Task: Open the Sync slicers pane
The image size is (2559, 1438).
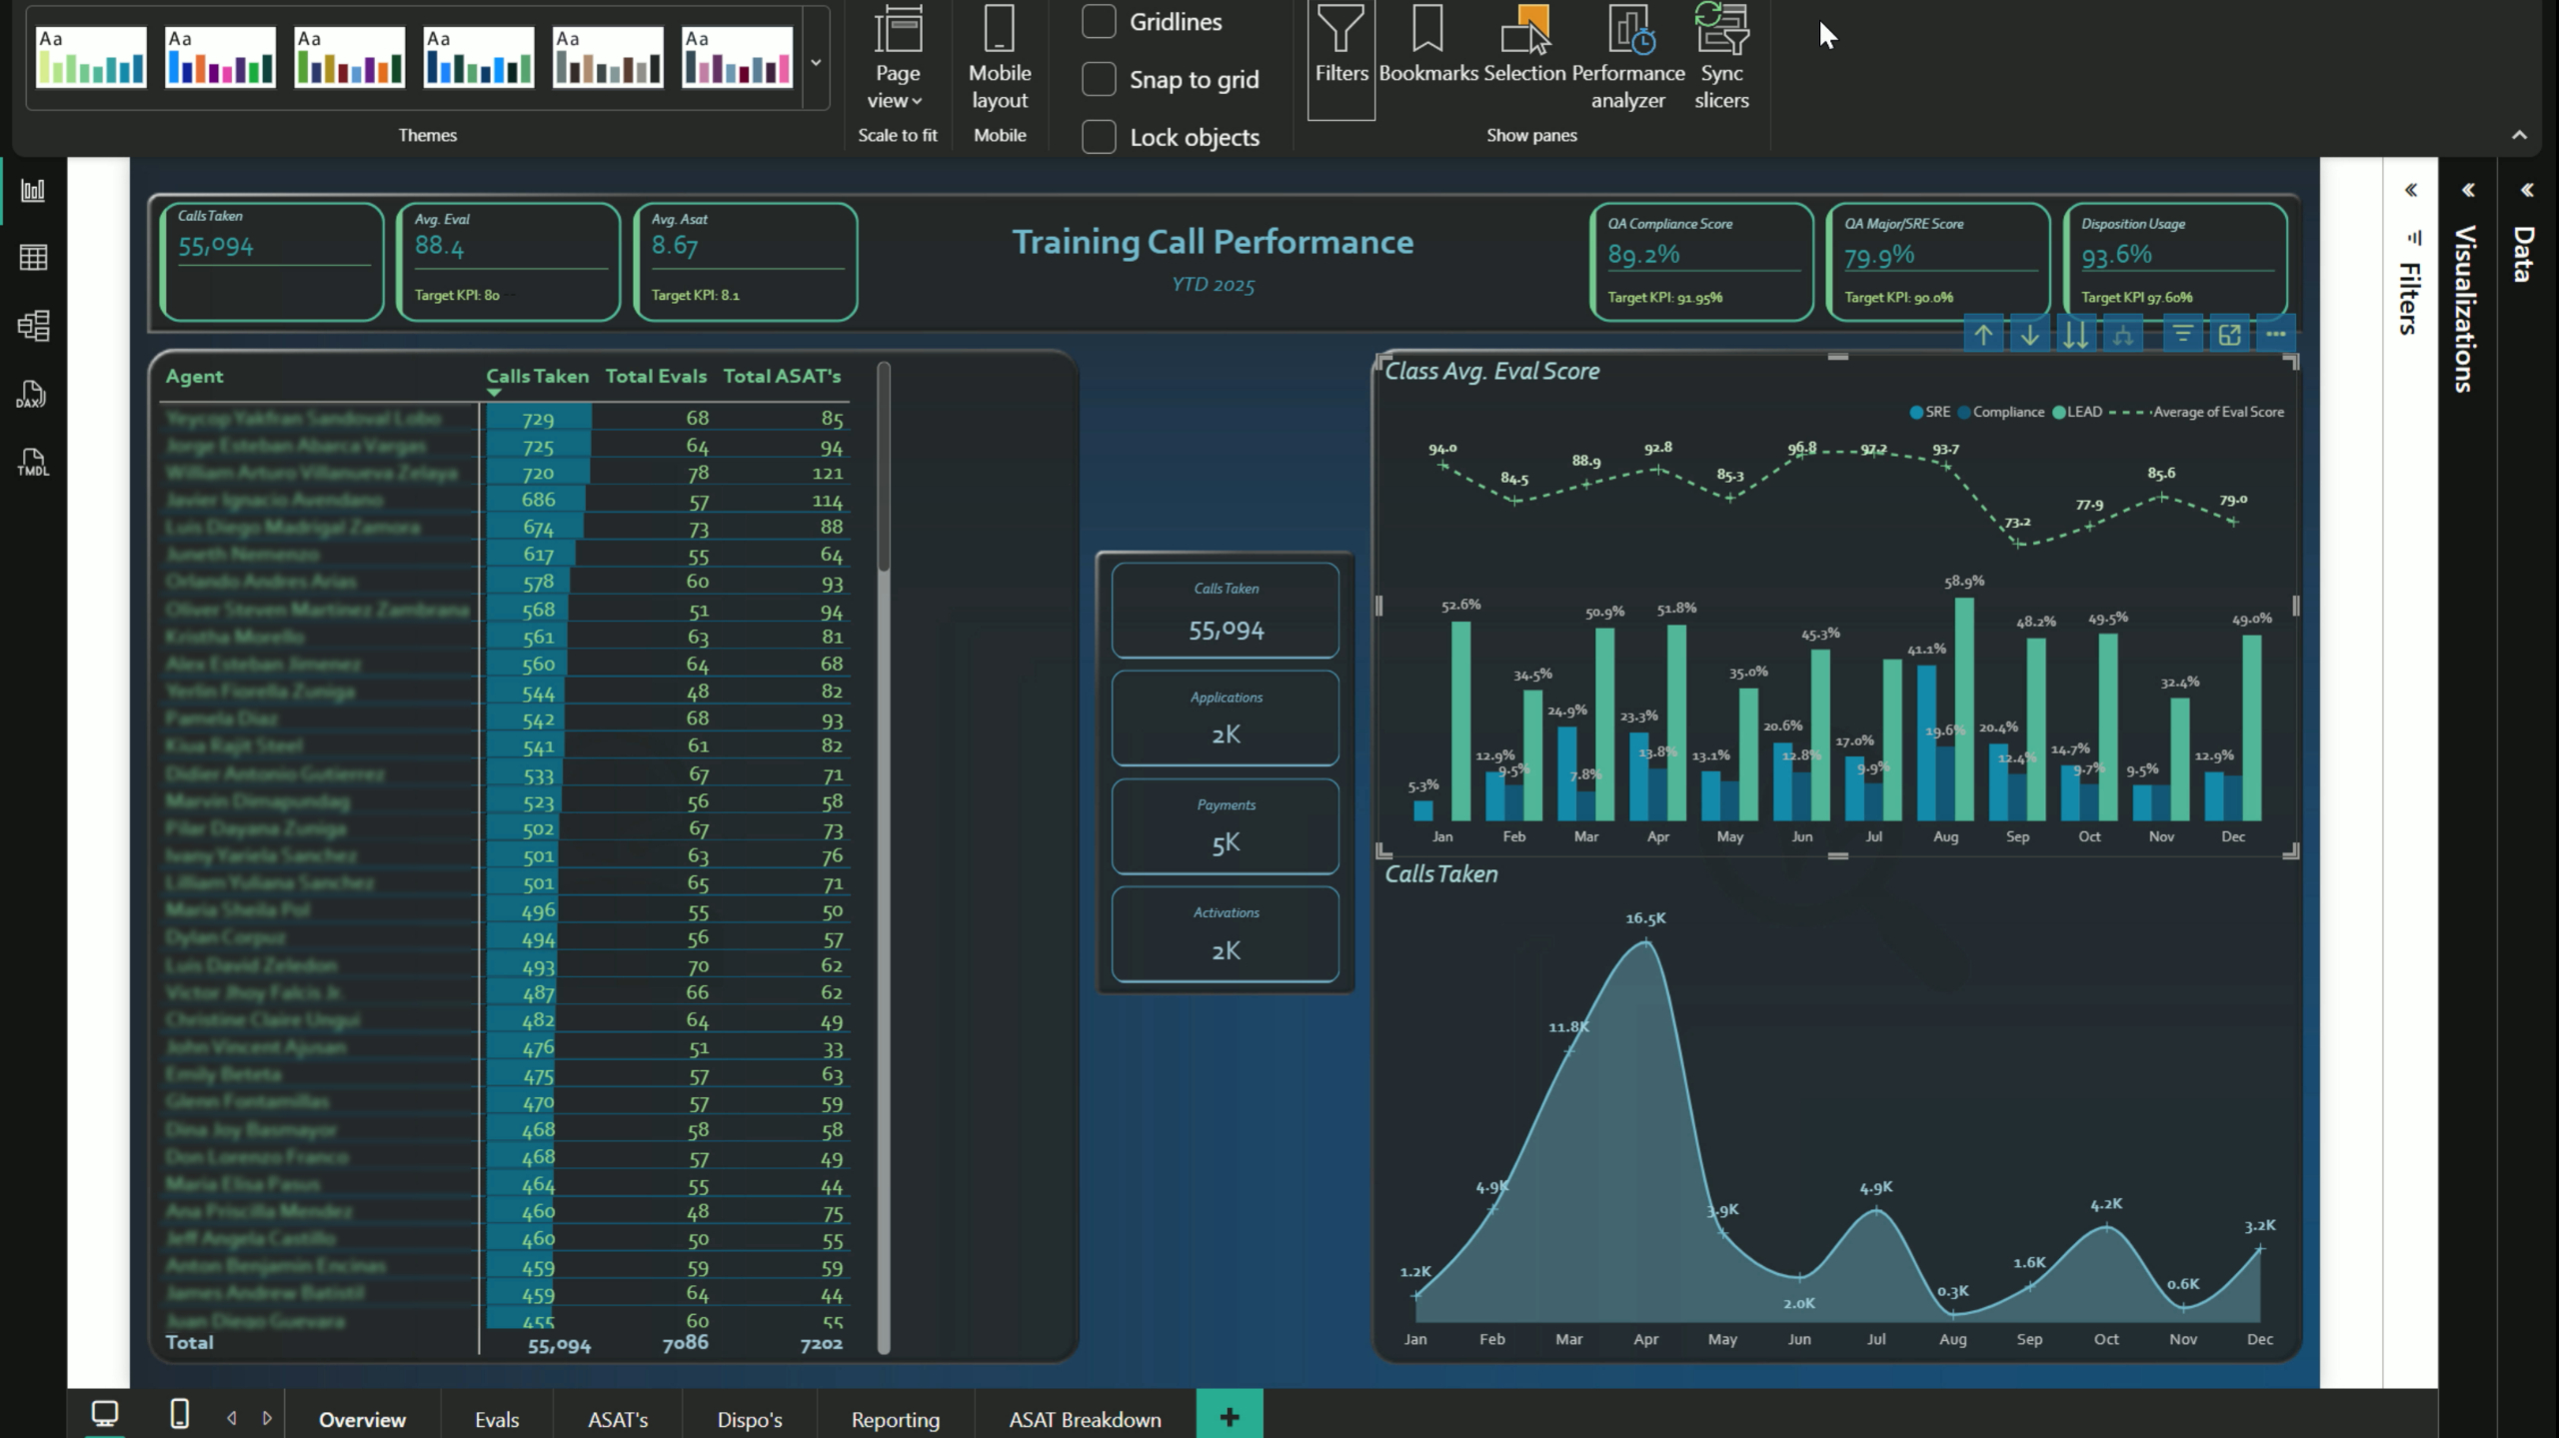Action: tap(1721, 58)
